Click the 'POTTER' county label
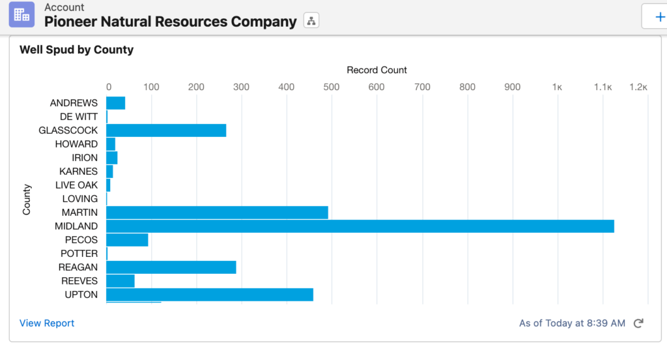667x347 pixels. pyautogui.click(x=79, y=254)
